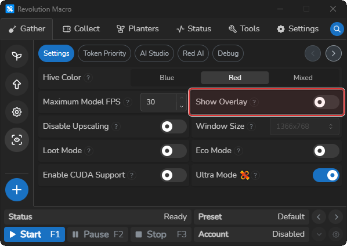This screenshot has width=347, height=246.
Task: Enable Loot Mode switch
Action: 173,151
